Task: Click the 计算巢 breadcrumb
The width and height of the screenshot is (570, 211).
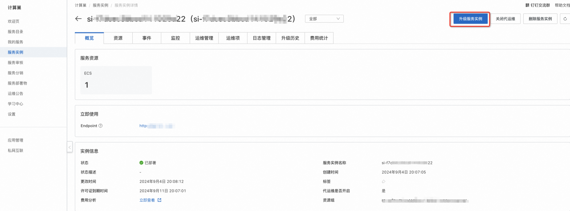Action: pyautogui.click(x=81, y=5)
